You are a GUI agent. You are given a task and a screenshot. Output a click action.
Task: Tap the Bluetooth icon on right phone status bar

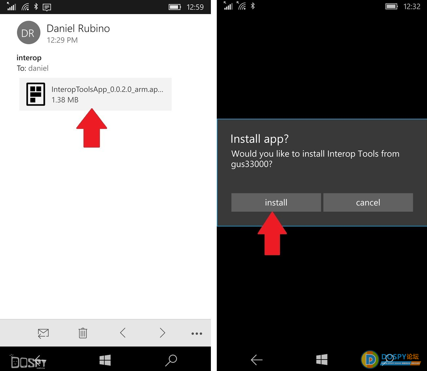pos(253,6)
